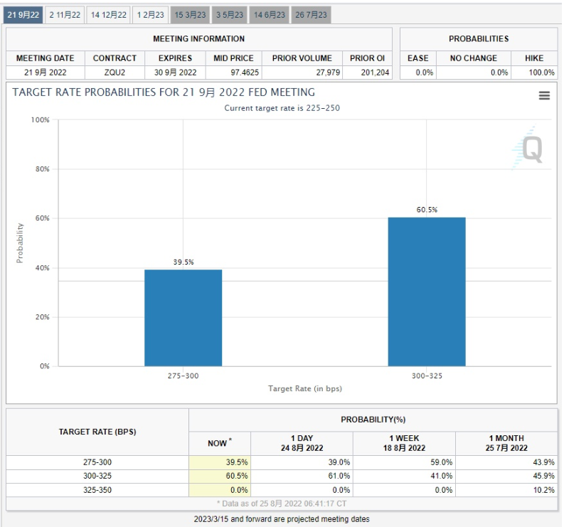Choose the 26 7月23 meeting tab
The width and height of the screenshot is (564, 527).
coord(312,15)
